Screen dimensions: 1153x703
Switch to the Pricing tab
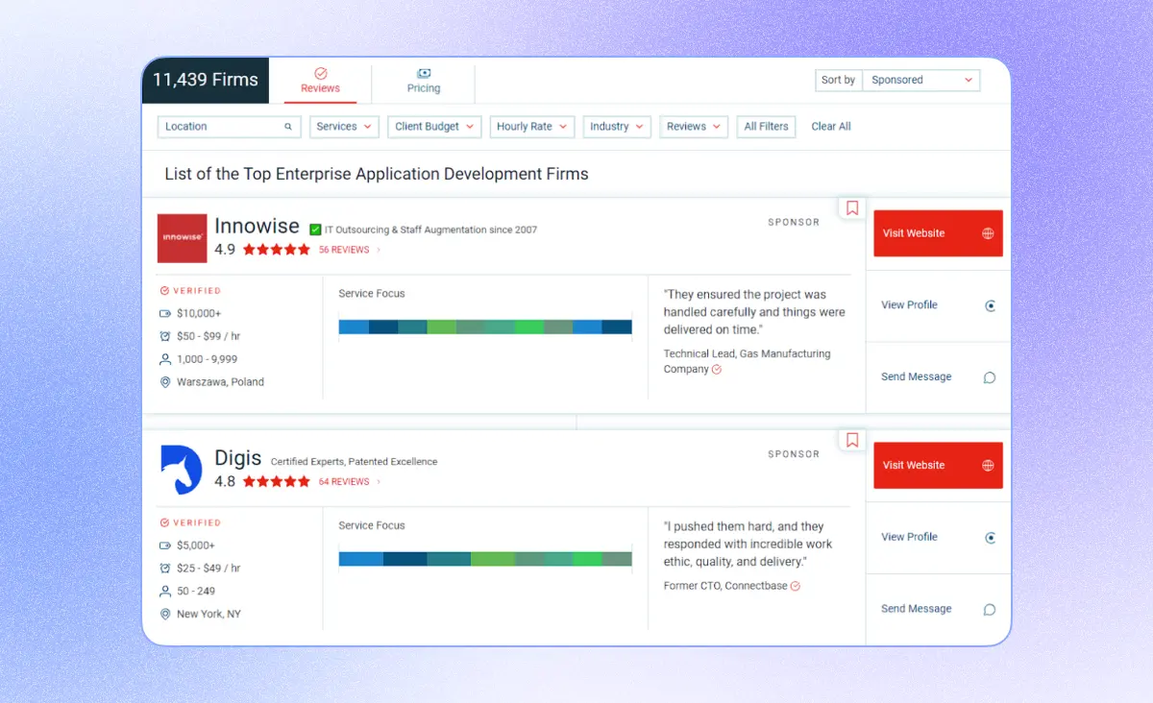[x=424, y=81]
